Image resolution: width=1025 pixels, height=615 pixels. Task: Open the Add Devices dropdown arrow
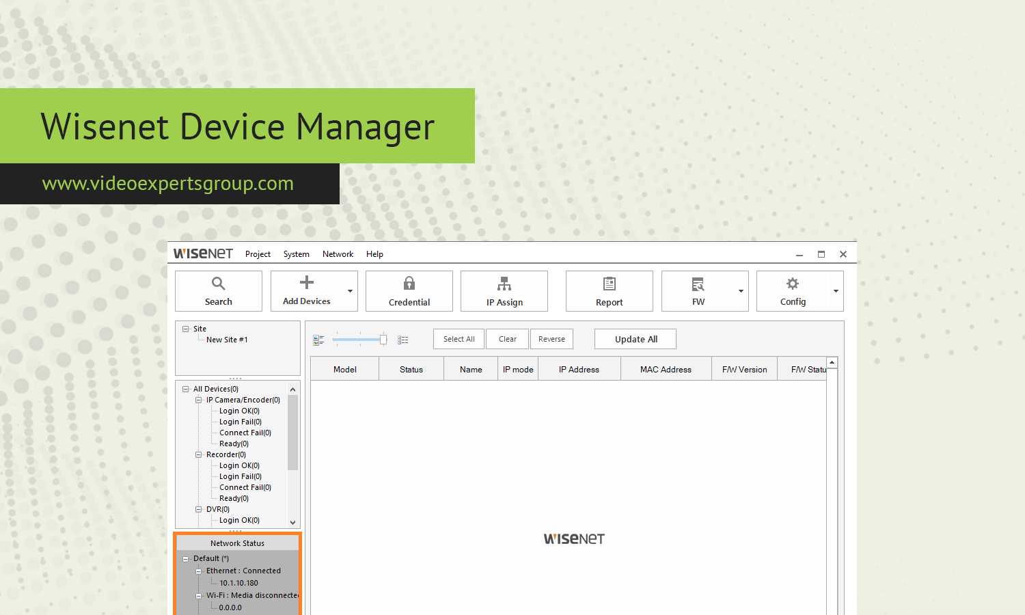tap(350, 291)
